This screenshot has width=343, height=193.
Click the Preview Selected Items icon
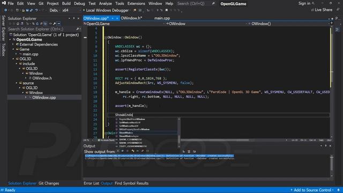pos(58,24)
